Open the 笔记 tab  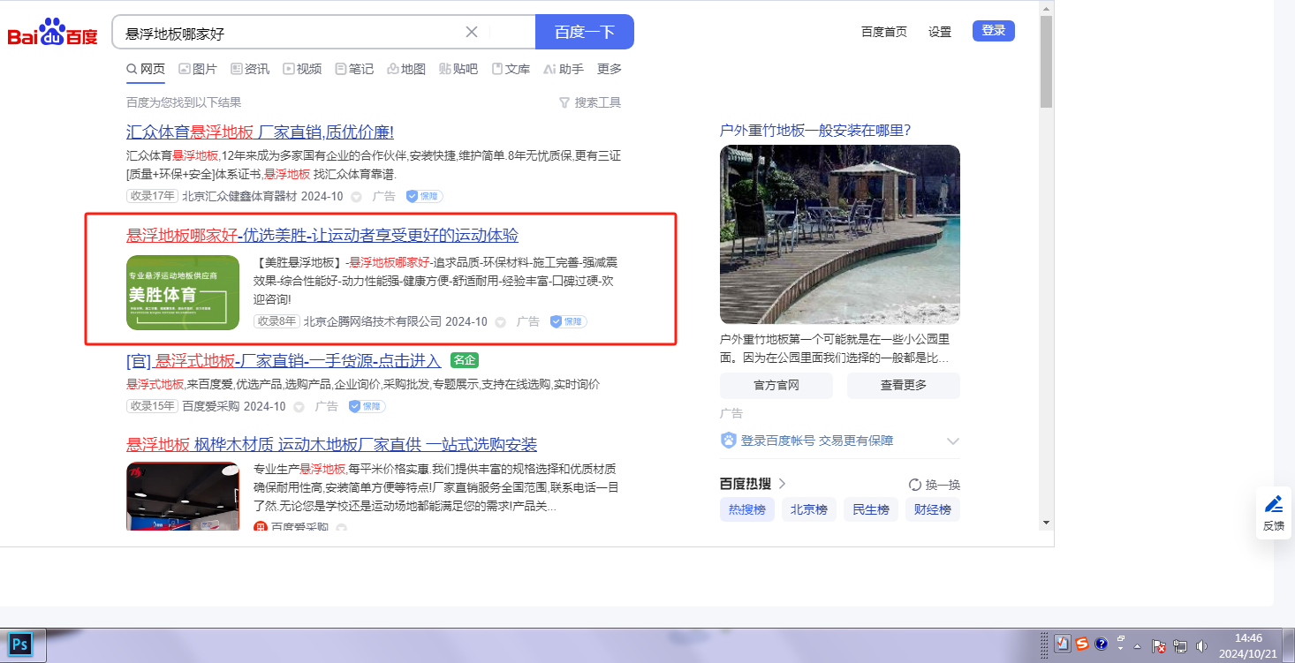pyautogui.click(x=354, y=69)
